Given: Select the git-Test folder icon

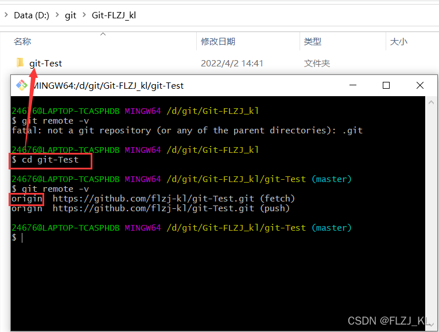Looking at the screenshot, I should 20,63.
